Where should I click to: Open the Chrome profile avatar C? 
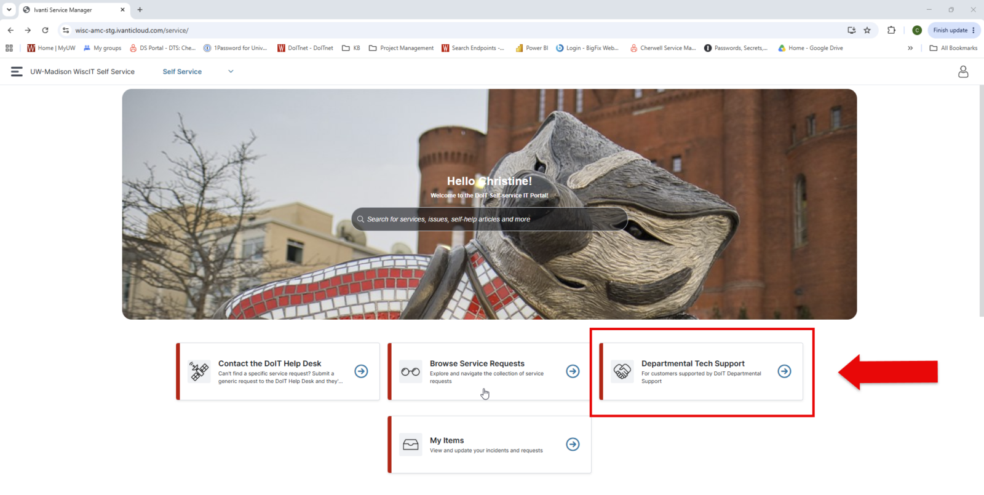click(x=917, y=30)
